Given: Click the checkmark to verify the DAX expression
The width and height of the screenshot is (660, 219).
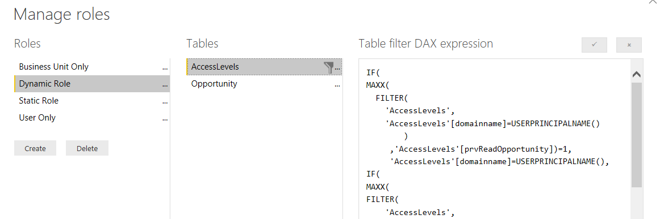Looking at the screenshot, I should point(594,45).
